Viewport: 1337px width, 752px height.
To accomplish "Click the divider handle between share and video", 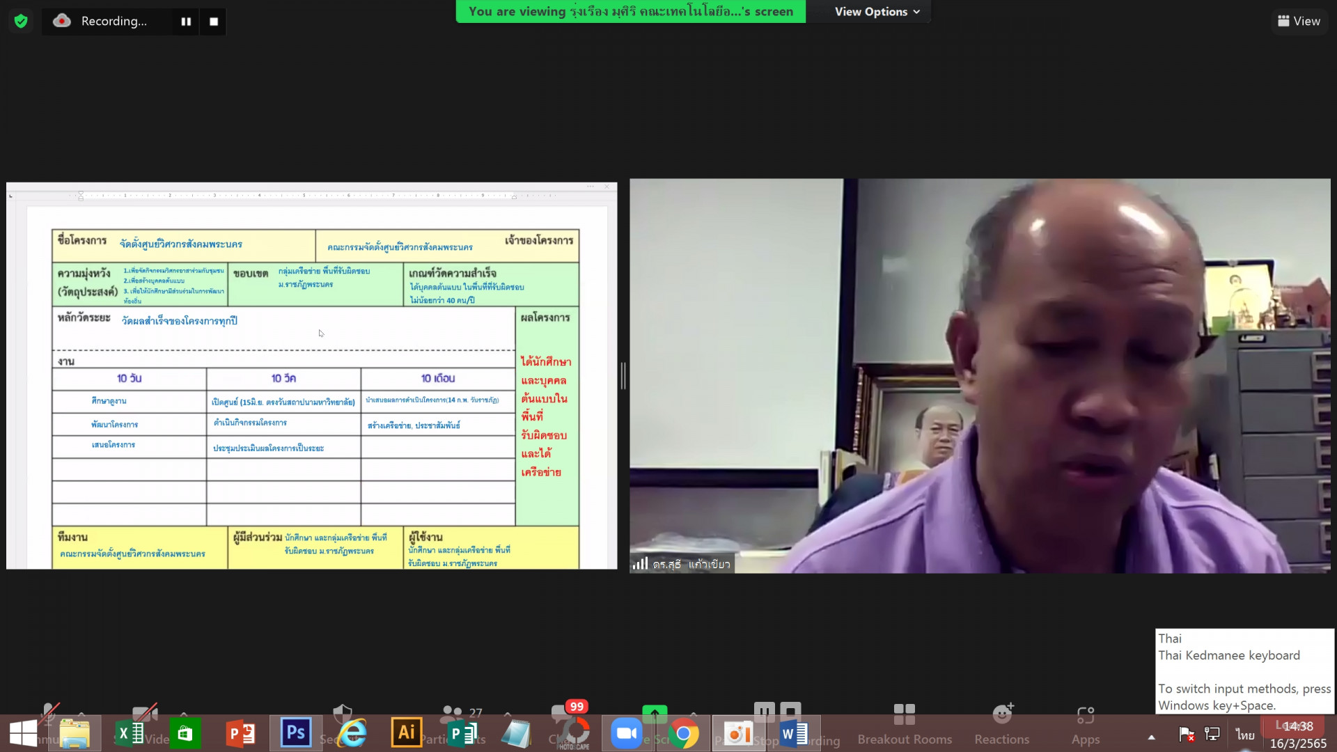I will pos(623,376).
